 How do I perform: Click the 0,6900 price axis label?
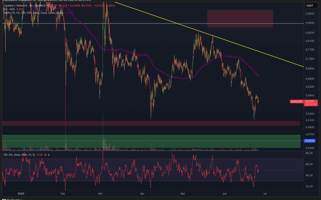point(310,68)
